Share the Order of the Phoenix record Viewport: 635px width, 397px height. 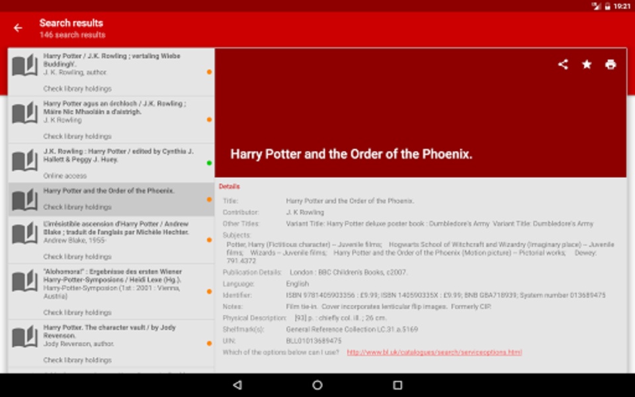click(563, 64)
